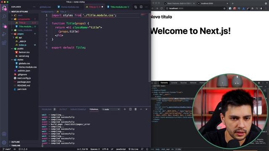
Task: Open the browser three-dot menu
Action: coord(266,8)
